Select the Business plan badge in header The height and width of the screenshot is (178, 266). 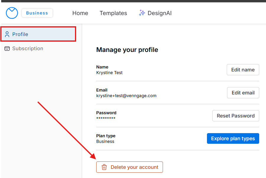tap(37, 13)
